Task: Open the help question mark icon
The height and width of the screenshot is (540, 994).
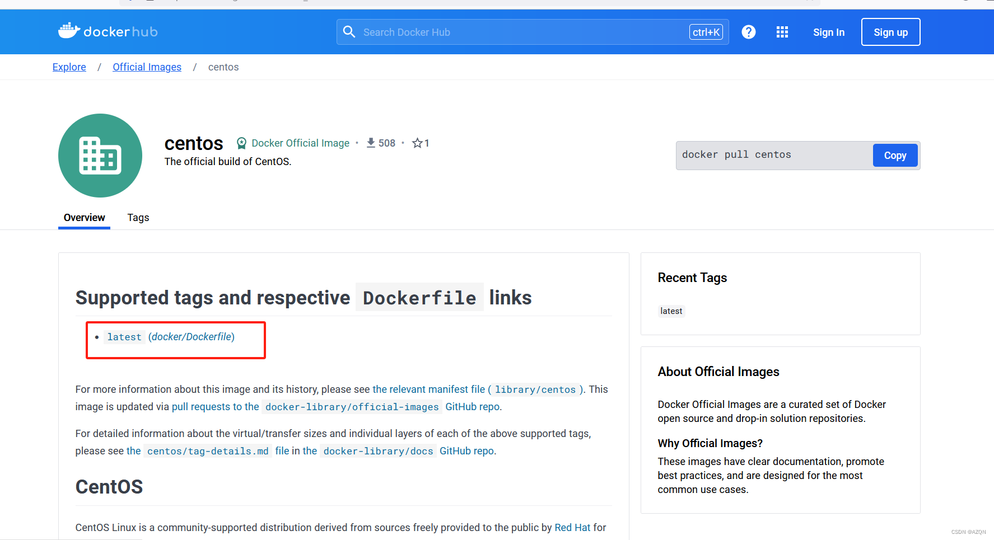Action: (749, 32)
